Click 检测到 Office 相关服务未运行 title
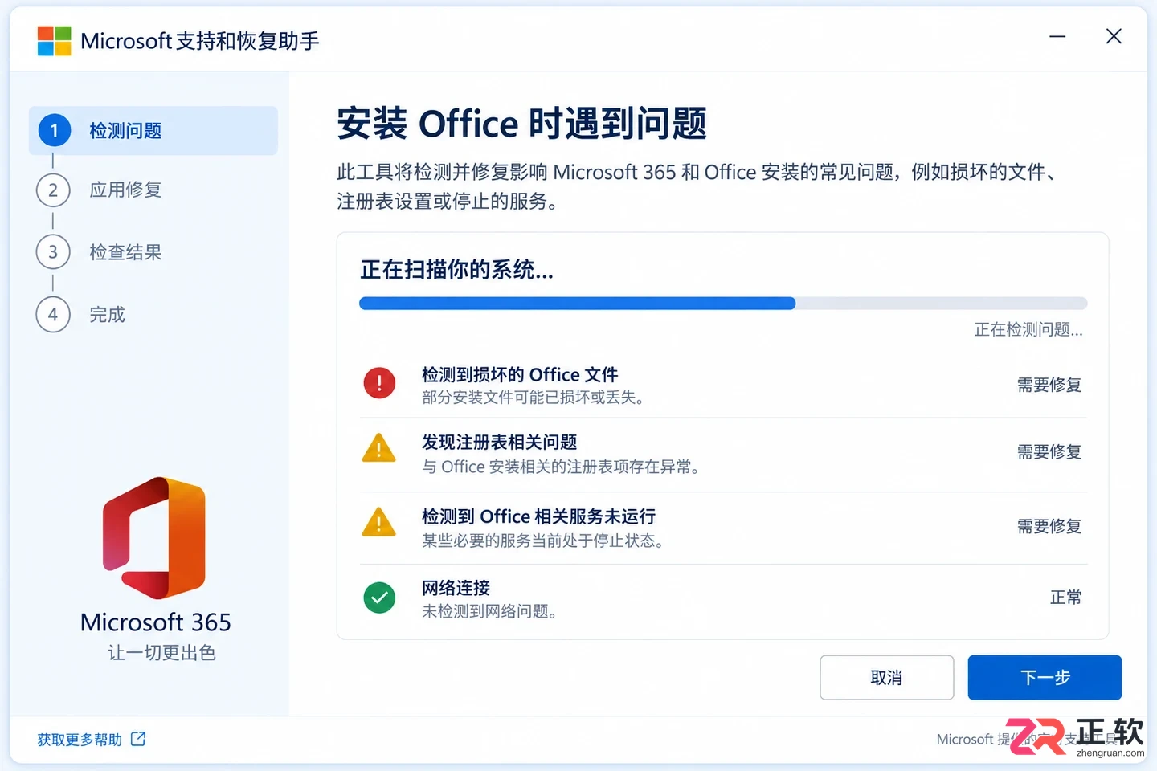Image resolution: width=1157 pixels, height=771 pixels. 538,516
